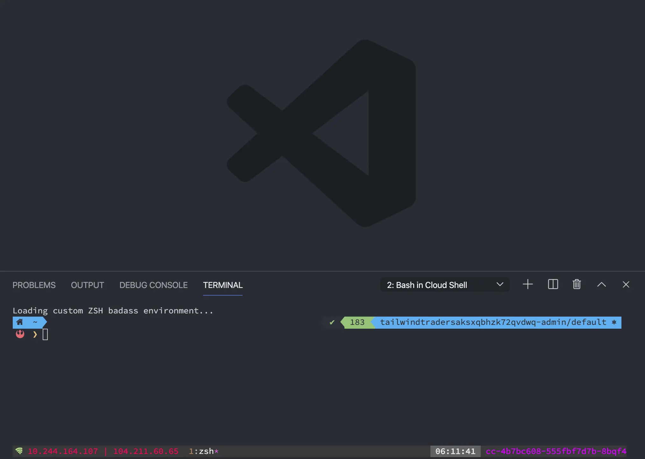Select the 1:zsh tmux window
Viewport: 645px width, 459px height.
[x=204, y=451]
